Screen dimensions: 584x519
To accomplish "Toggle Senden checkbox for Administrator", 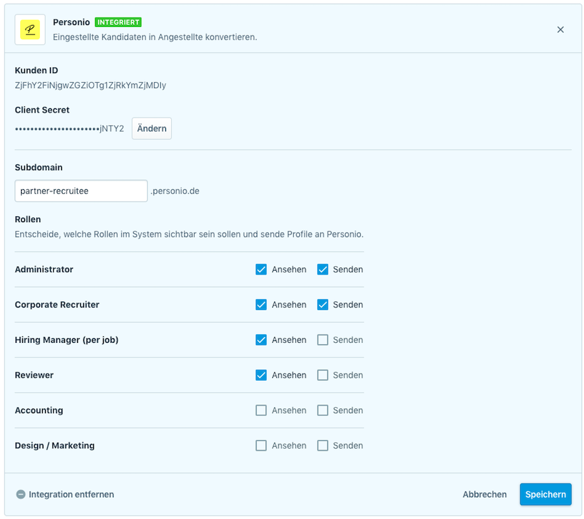I will pyautogui.click(x=323, y=269).
